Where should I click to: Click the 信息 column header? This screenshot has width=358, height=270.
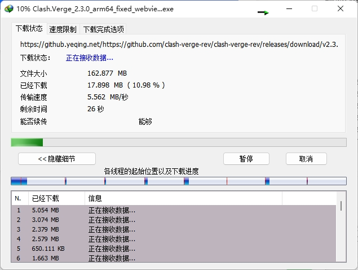[x=183, y=198]
